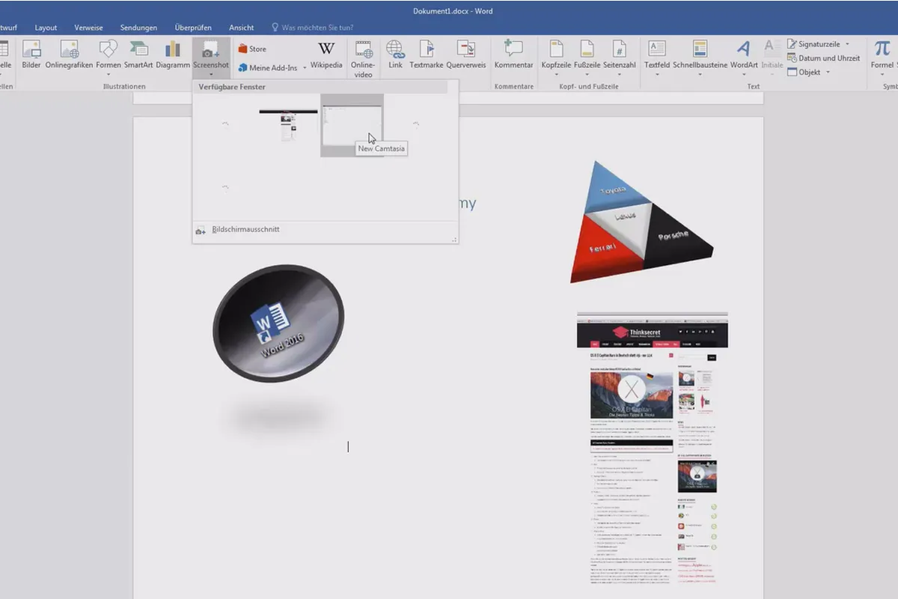Insert an Onlinevideo into the document

tap(364, 58)
